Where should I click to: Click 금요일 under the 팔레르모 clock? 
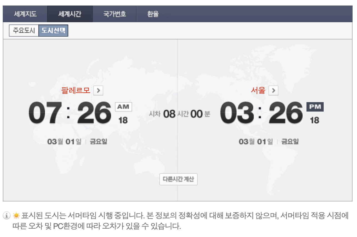point(98,142)
